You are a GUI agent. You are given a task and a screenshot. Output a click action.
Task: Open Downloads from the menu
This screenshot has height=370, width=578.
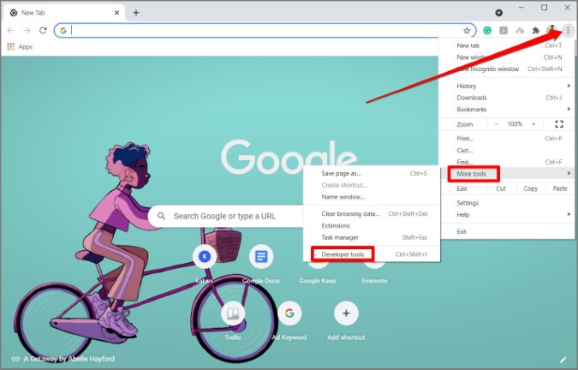click(x=507, y=98)
